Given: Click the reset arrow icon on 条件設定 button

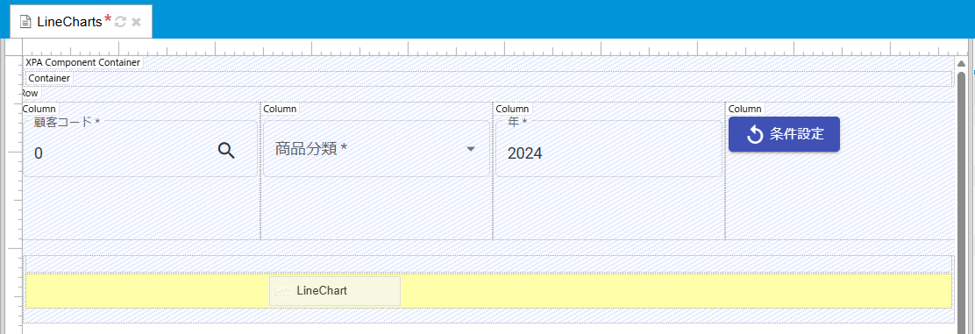Looking at the screenshot, I should click(x=754, y=134).
